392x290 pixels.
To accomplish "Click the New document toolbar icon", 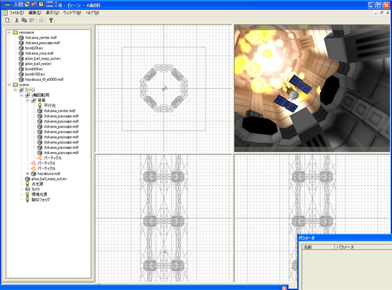I will point(7,20).
